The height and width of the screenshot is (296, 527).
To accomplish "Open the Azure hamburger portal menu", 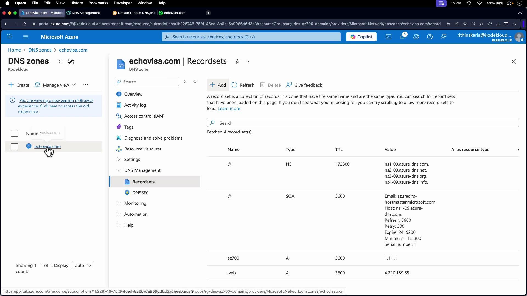I will (26, 37).
